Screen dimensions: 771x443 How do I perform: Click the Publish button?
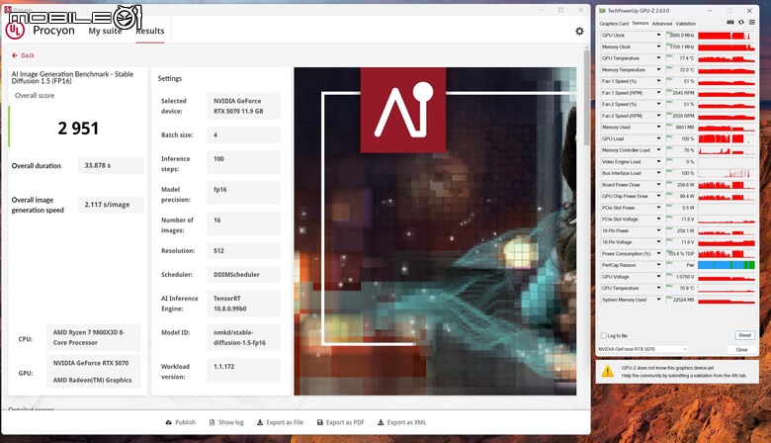coord(181,422)
